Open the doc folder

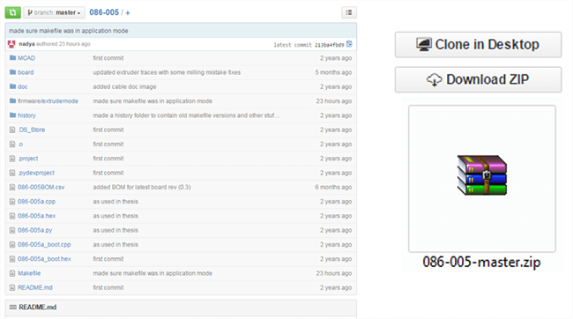[x=23, y=86]
